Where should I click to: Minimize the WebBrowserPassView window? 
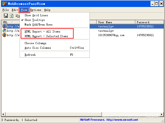pyautogui.click(x=152, y=4)
